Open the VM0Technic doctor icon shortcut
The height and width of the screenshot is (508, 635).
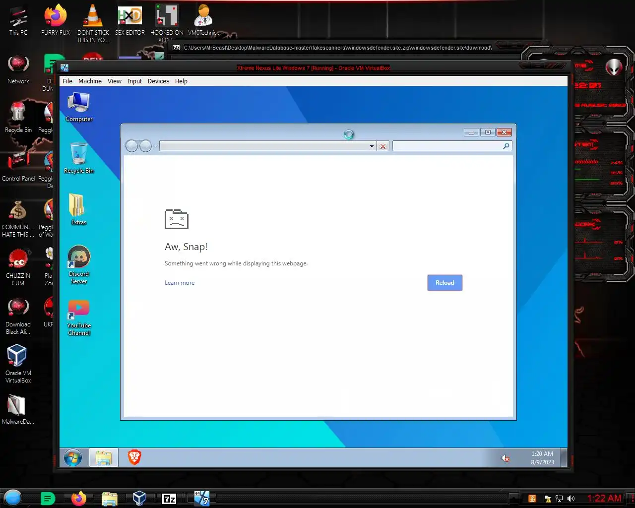(x=204, y=20)
